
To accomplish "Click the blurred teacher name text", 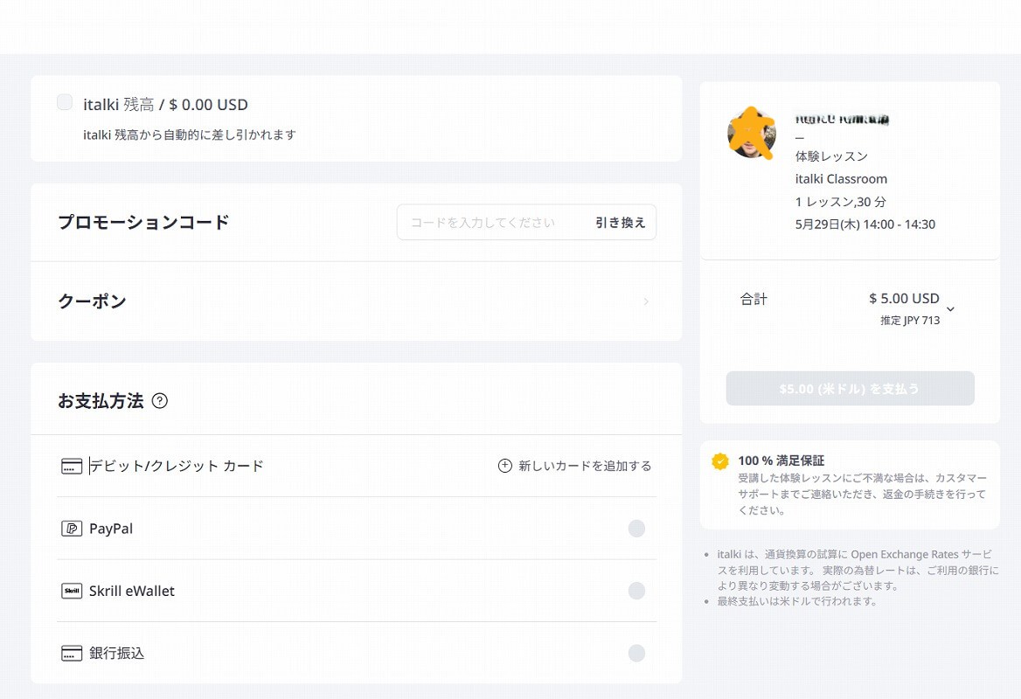I will coord(841,119).
